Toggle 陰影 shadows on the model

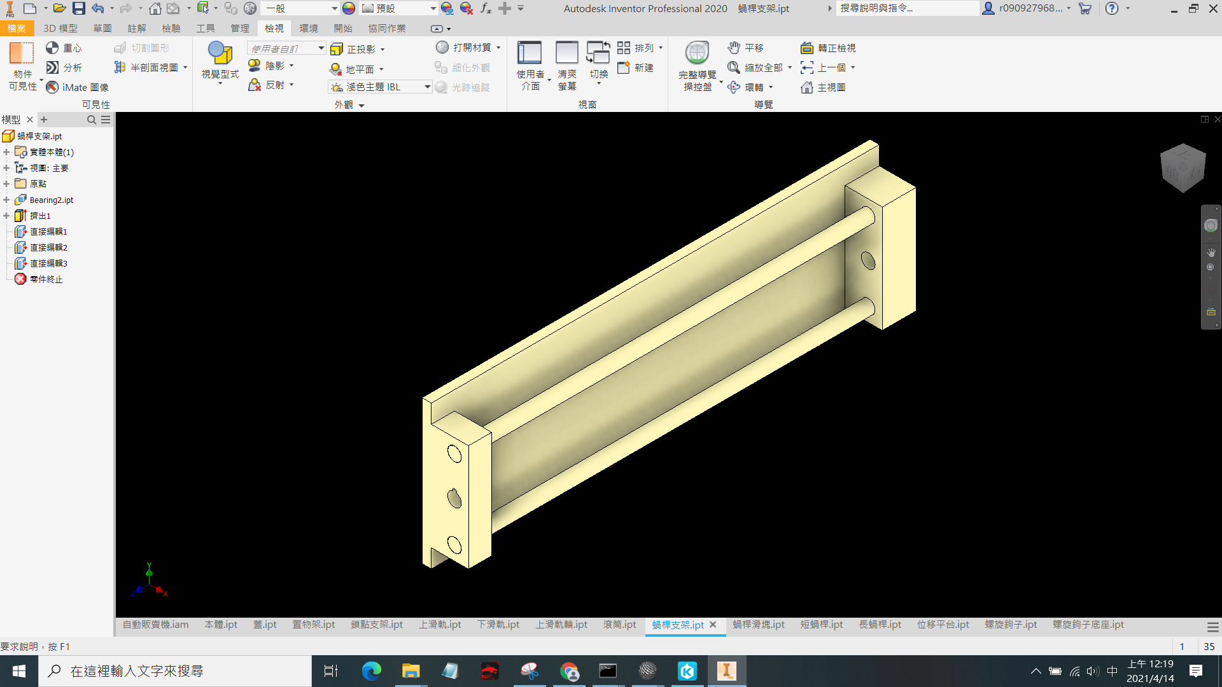click(x=255, y=66)
